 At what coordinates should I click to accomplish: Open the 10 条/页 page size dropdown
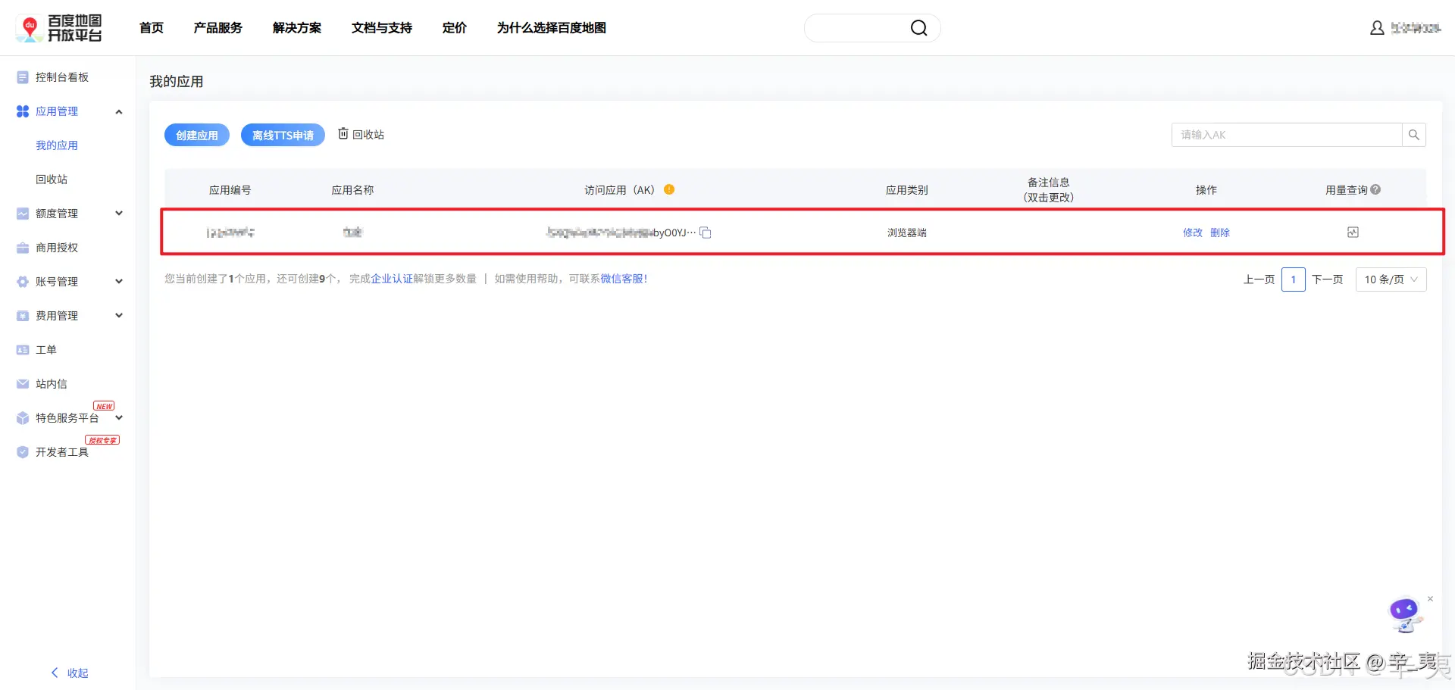click(1391, 279)
